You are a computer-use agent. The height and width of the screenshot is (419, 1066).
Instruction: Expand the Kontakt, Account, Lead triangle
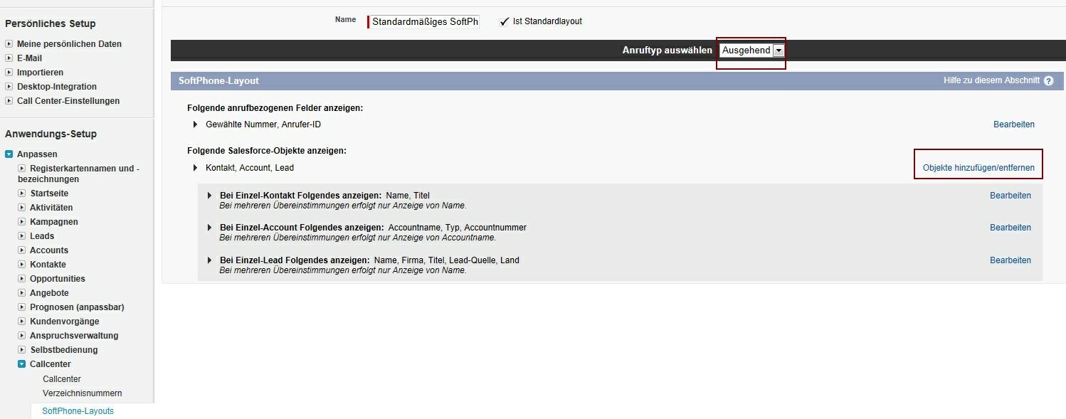pyautogui.click(x=196, y=168)
